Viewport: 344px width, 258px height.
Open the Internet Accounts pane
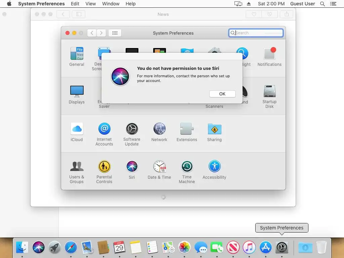point(104,134)
